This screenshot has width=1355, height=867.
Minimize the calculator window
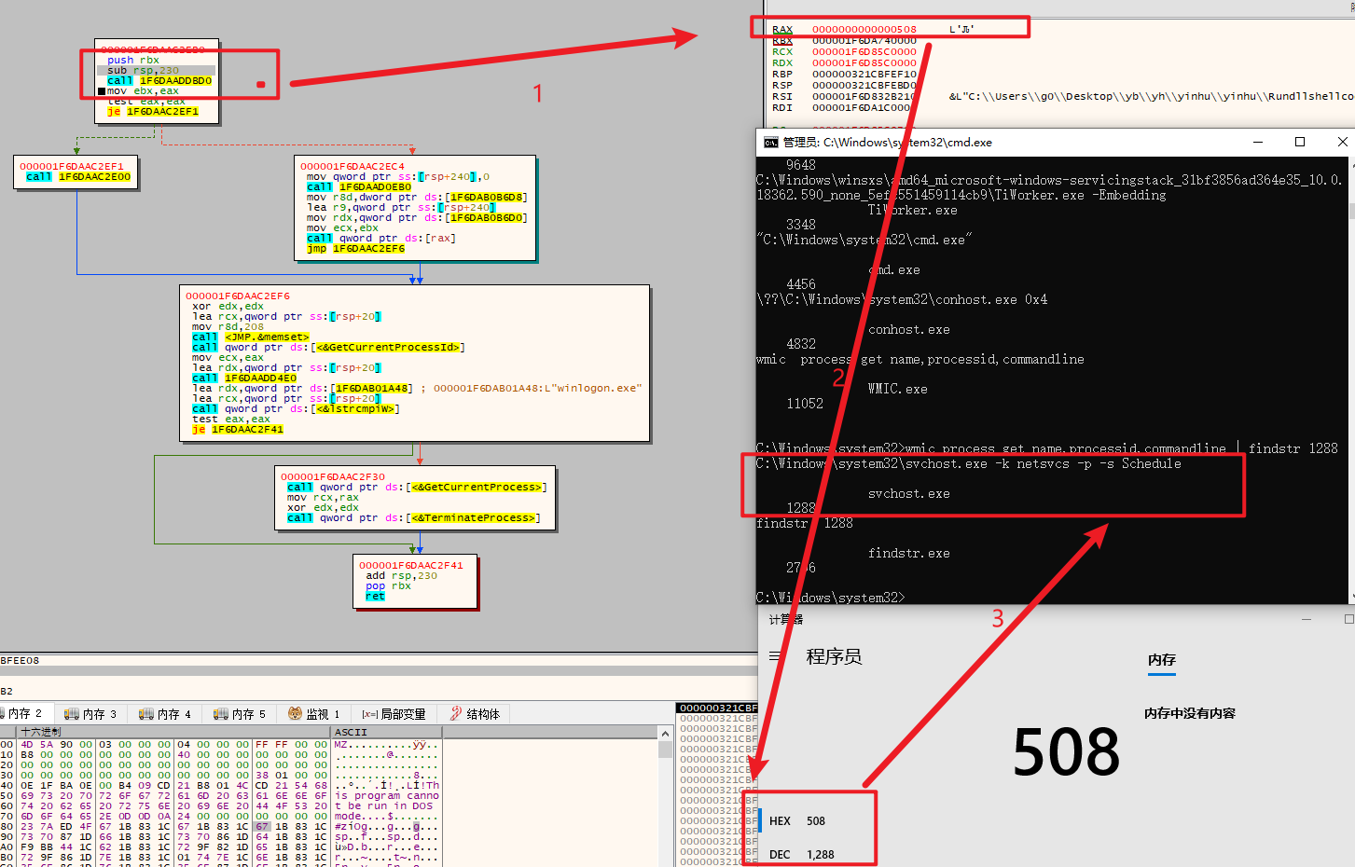tap(1307, 619)
